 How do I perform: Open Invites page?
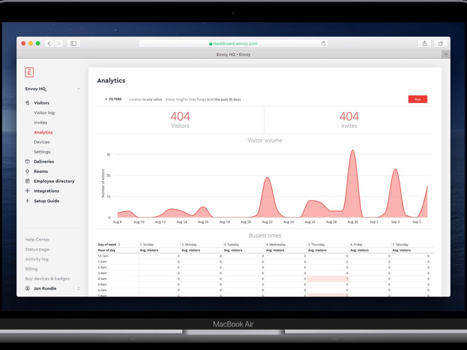point(40,122)
